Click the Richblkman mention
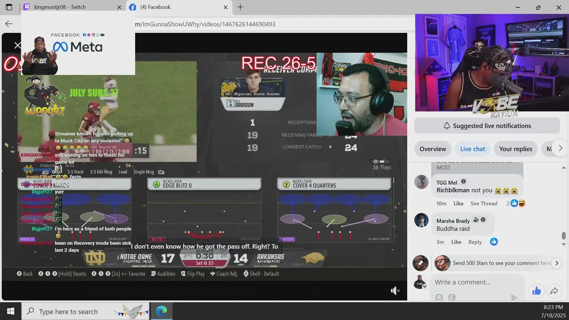Image resolution: width=569 pixels, height=320 pixels. pyautogui.click(x=453, y=190)
